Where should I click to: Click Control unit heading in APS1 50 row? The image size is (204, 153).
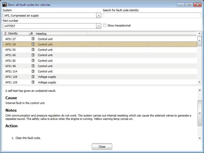pyautogui.click(x=45, y=50)
